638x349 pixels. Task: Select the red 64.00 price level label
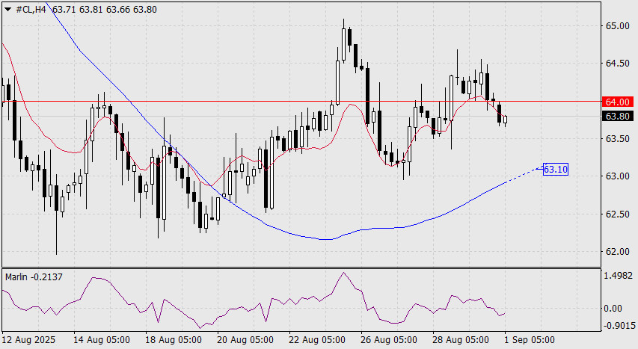[x=617, y=102]
